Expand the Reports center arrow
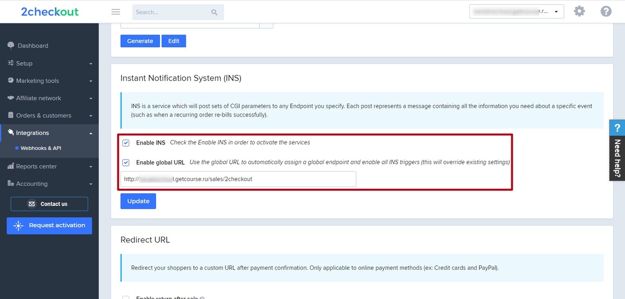This screenshot has height=299, width=625. 91,167
